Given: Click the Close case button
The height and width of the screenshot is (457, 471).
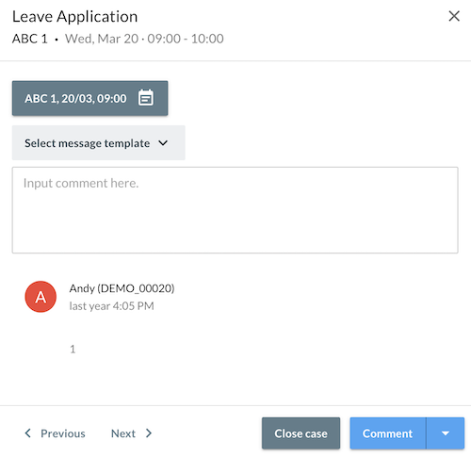Looking at the screenshot, I should tap(300, 433).
